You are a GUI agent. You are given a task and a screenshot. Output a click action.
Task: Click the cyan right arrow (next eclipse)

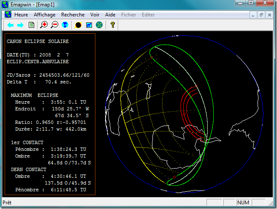point(20,25)
